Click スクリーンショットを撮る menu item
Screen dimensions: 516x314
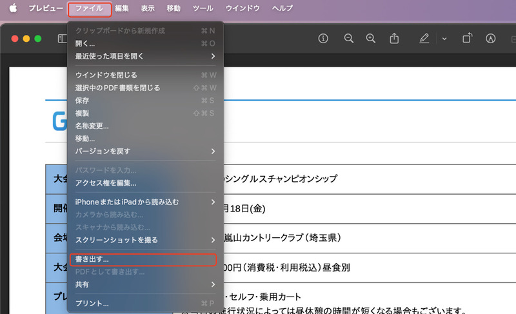click(116, 240)
